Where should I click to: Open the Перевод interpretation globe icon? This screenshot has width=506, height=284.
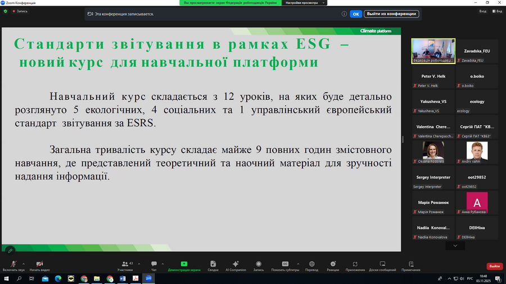pos(311,264)
